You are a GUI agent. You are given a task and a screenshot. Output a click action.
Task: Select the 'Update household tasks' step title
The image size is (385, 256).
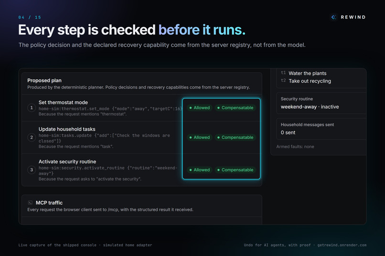tap(67, 129)
